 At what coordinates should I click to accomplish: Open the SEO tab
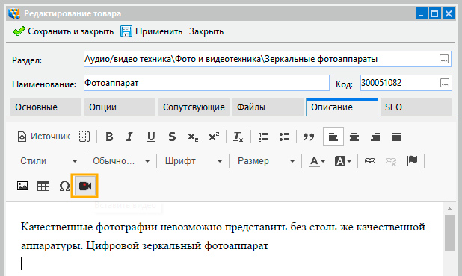tap(416, 107)
